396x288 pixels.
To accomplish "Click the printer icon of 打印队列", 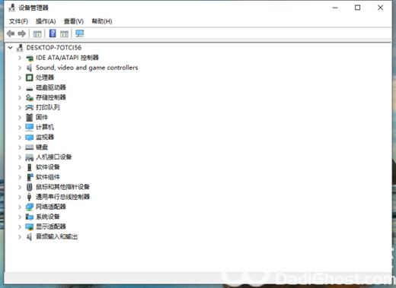I will tap(30, 107).
